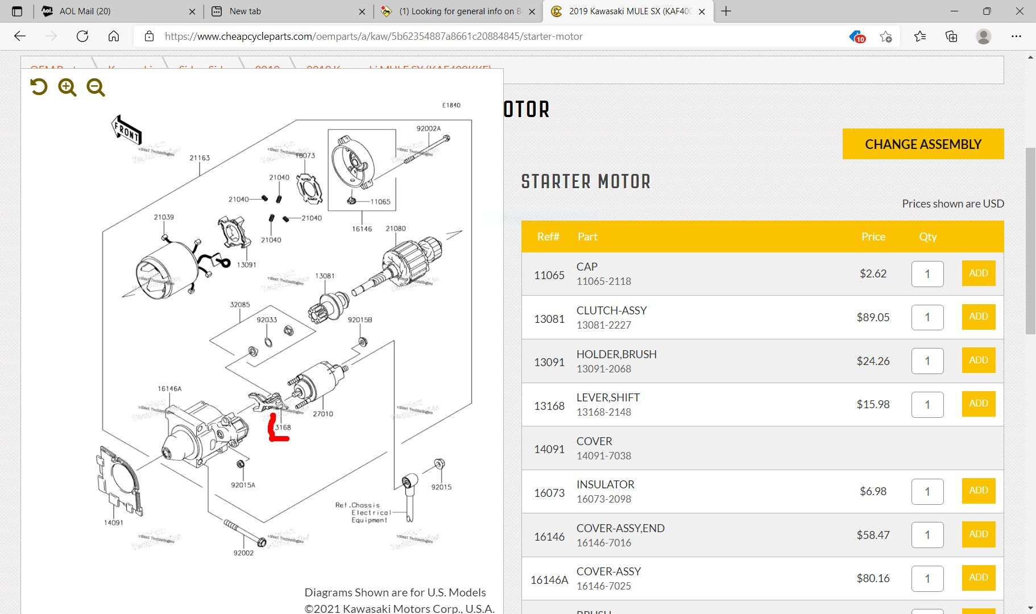Add LEVER,SHIFT 13168-2148 to cart

point(979,404)
